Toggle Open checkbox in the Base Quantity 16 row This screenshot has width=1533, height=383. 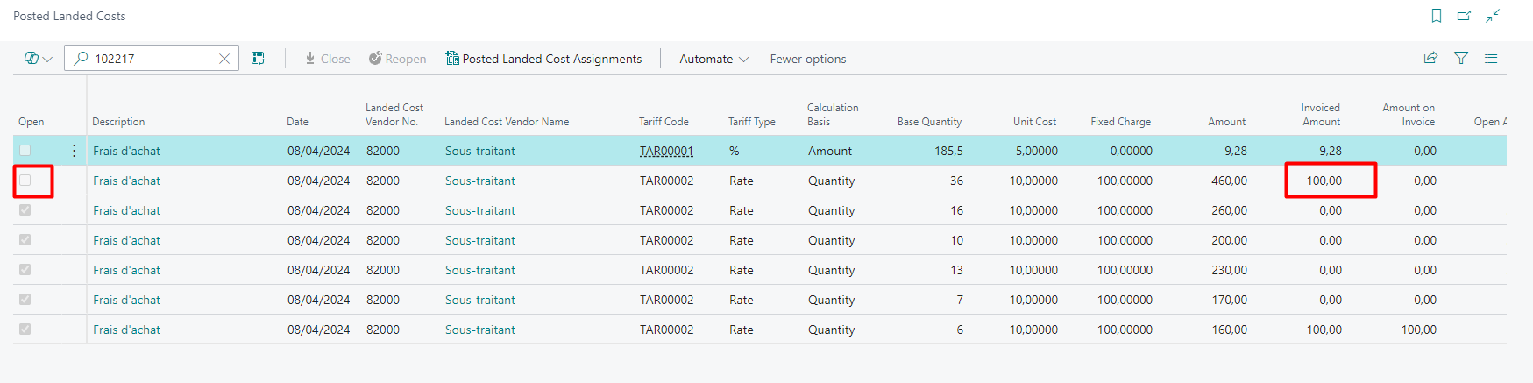pos(25,210)
